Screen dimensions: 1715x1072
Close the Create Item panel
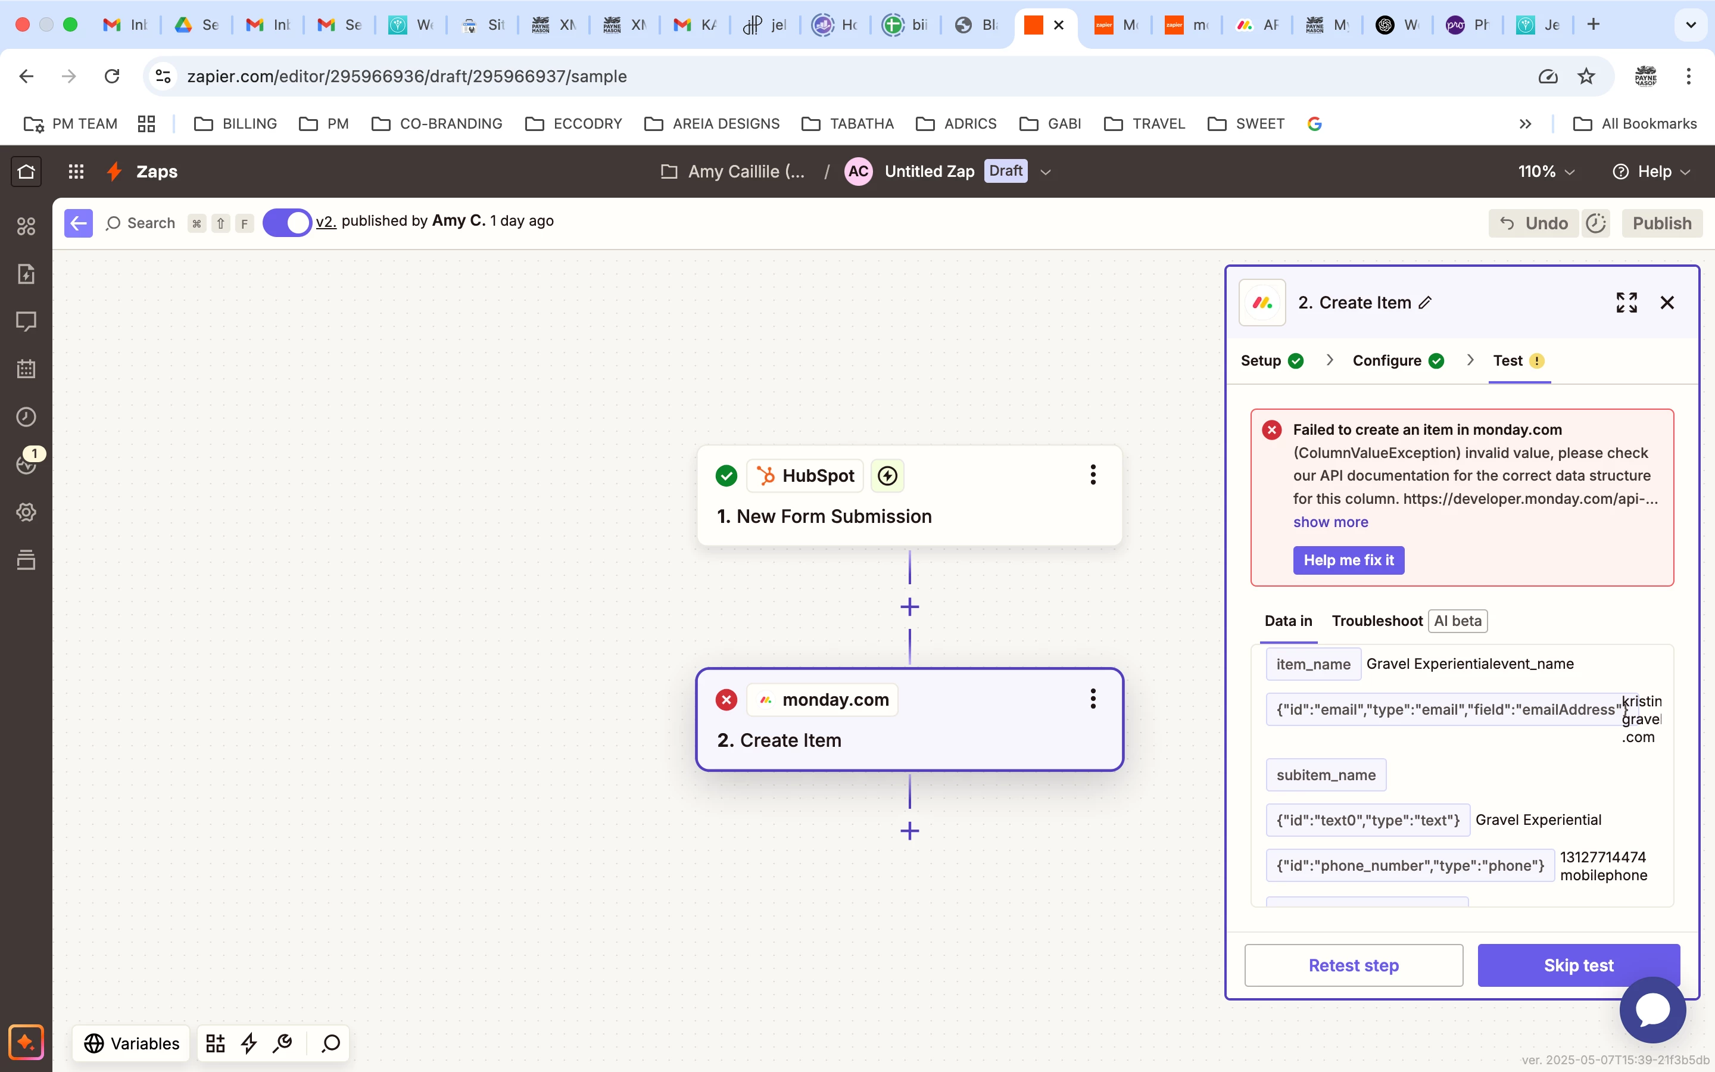coord(1667,303)
